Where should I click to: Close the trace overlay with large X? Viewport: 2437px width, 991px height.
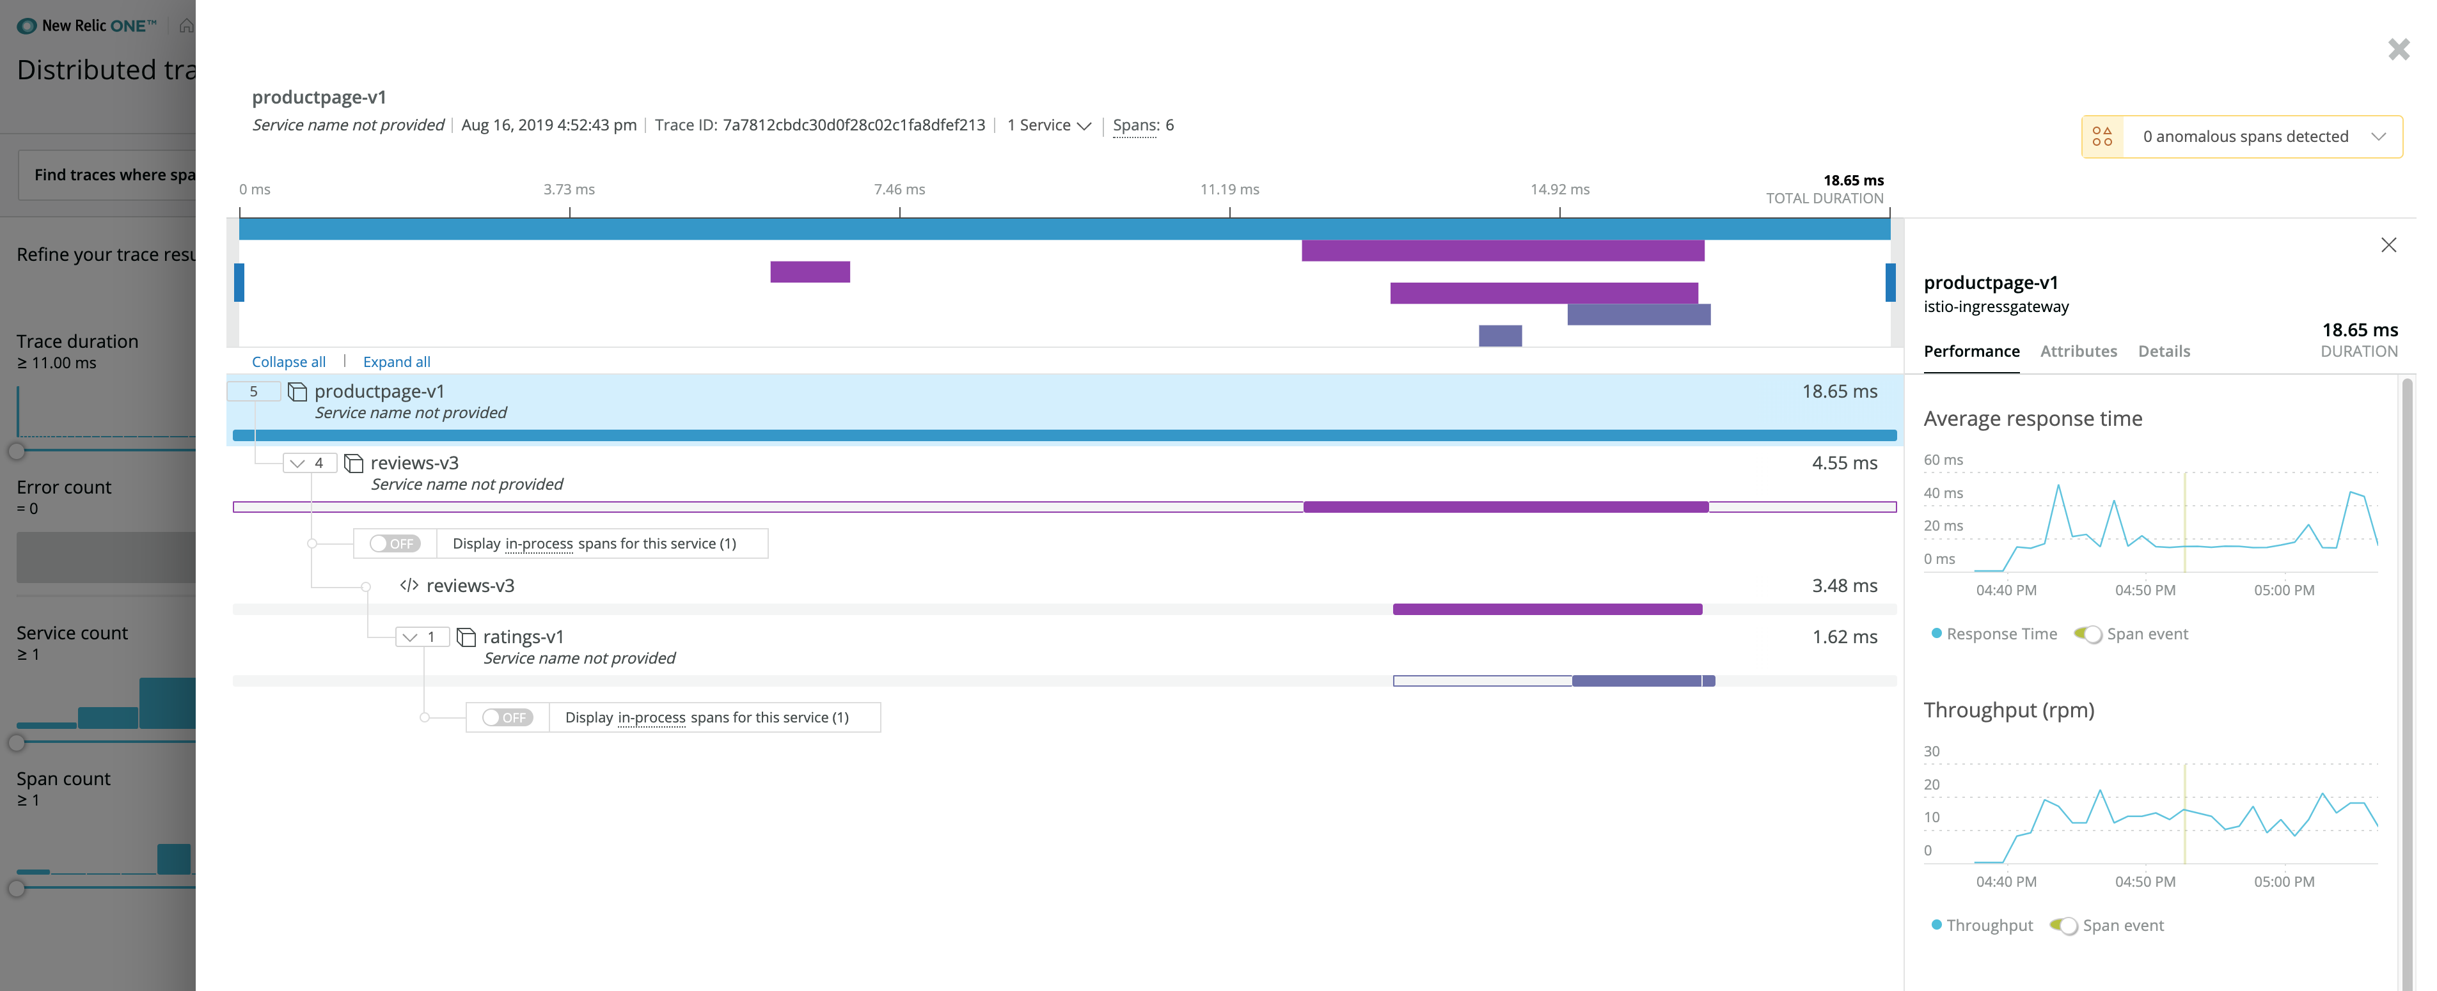coord(2398,49)
